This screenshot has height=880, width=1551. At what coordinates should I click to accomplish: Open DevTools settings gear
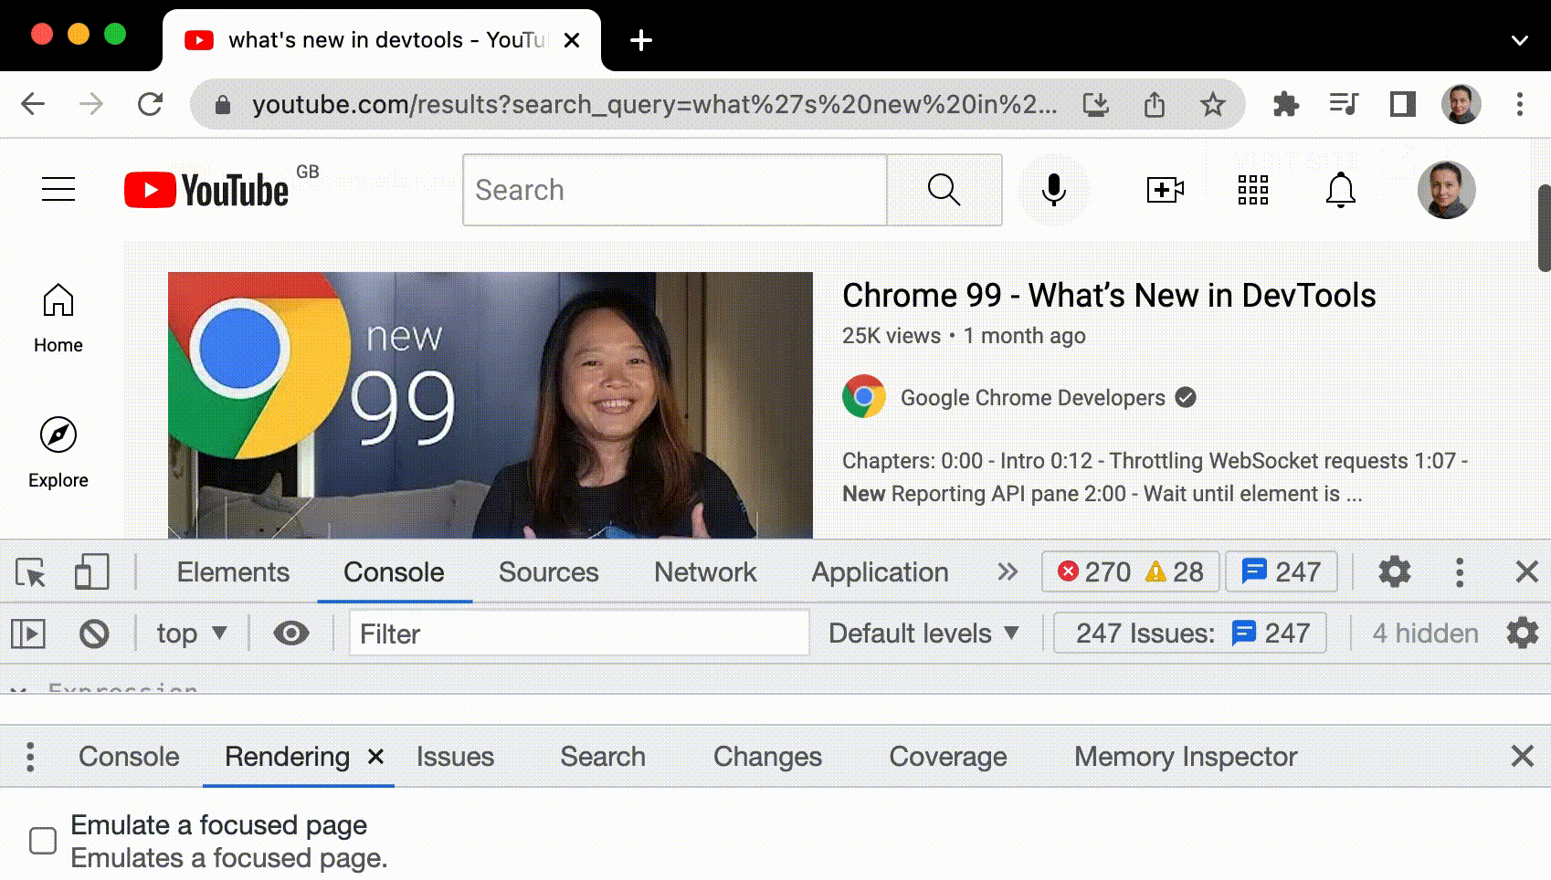pos(1395,571)
